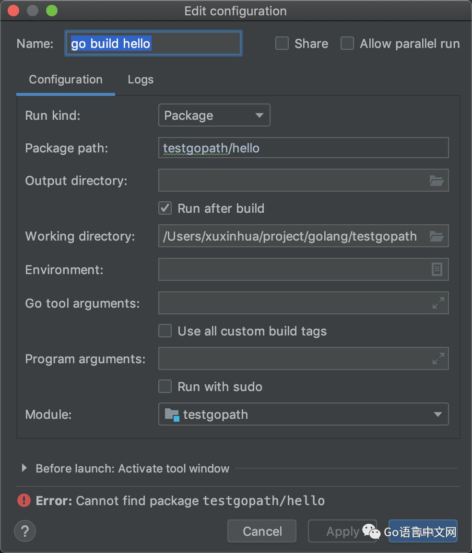Image resolution: width=472 pixels, height=553 pixels.
Task: Switch to the Logs tab
Action: click(x=141, y=80)
